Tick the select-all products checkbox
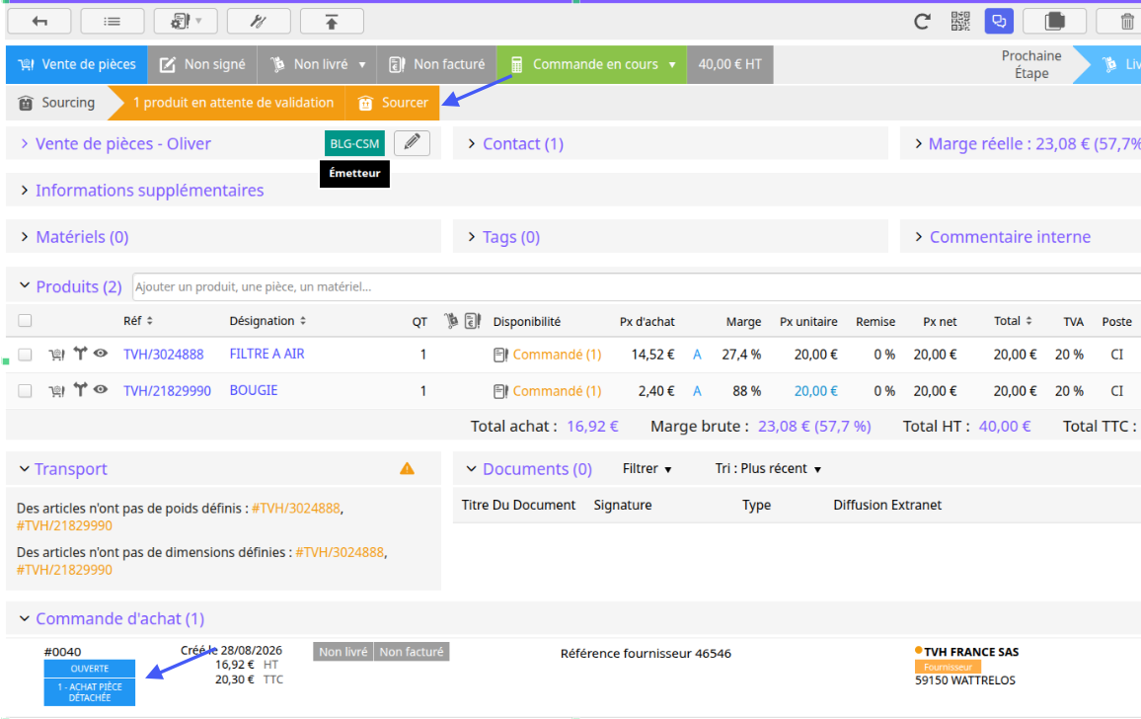The image size is (1141, 719). (x=25, y=321)
